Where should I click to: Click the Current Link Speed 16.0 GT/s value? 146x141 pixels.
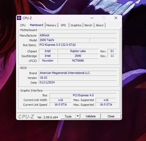[61, 104]
